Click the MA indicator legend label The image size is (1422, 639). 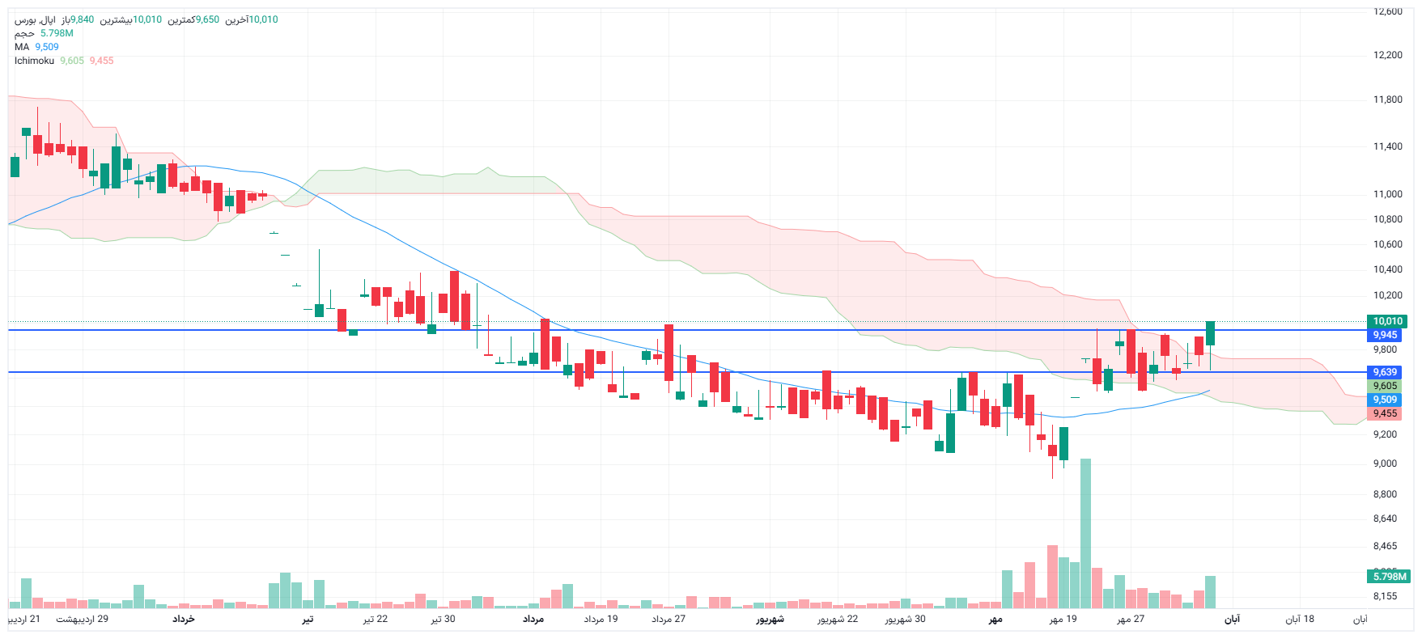click(x=22, y=47)
